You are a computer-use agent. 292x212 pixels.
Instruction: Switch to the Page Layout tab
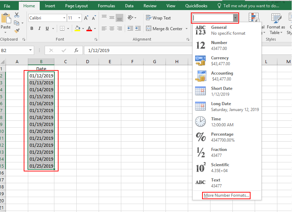(x=76, y=6)
